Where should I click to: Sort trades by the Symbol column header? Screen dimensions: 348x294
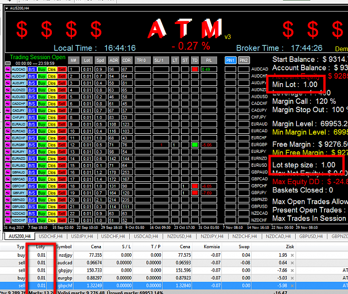(64, 247)
